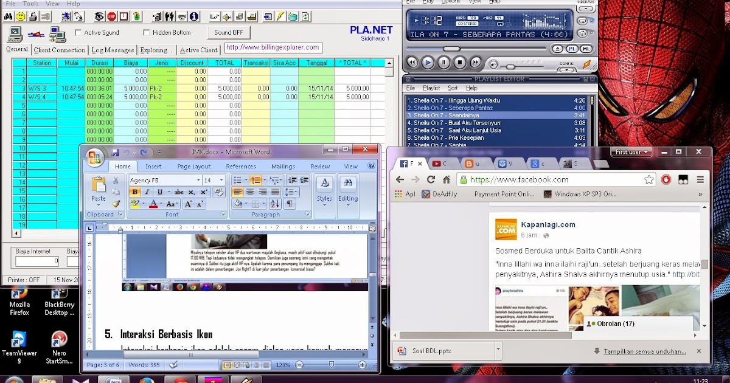
Task: Show paragraph marks in Word
Action: [290, 204]
